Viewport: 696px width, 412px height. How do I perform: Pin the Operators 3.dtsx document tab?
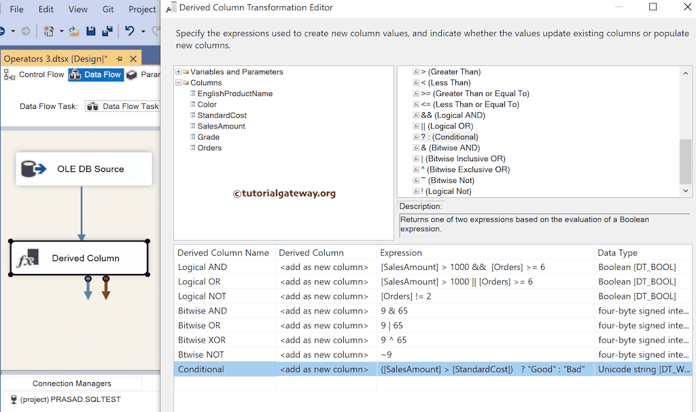tap(118, 58)
